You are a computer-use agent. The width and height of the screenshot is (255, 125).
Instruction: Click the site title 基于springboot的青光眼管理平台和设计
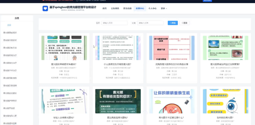[73, 7]
